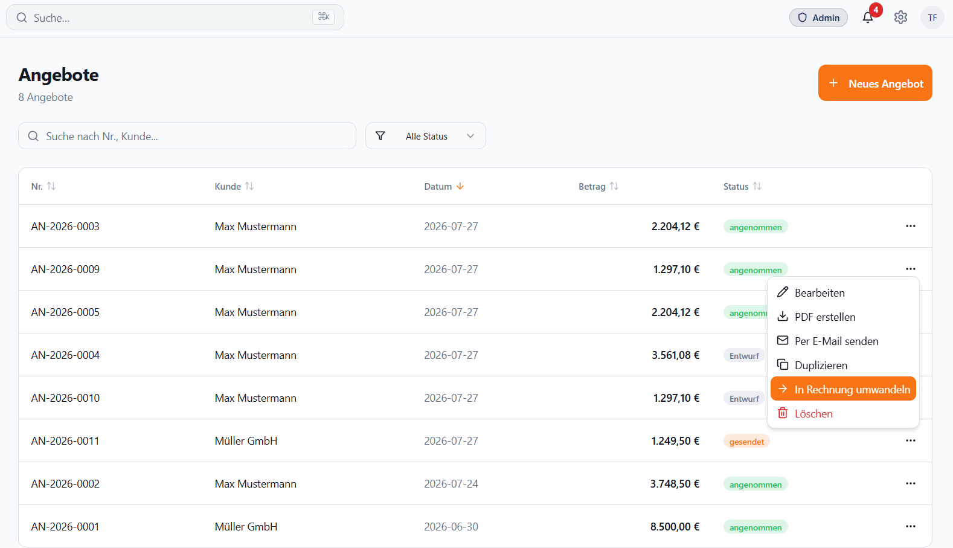The height and width of the screenshot is (548, 953).
Task: Choose Löschen from the menu
Action: pos(843,413)
